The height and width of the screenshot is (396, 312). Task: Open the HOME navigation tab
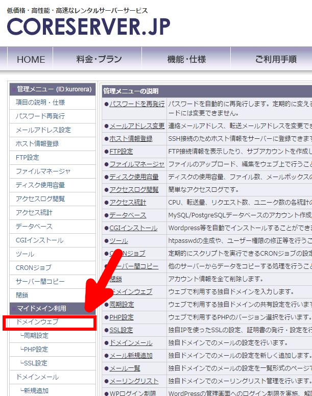pyautogui.click(x=31, y=60)
